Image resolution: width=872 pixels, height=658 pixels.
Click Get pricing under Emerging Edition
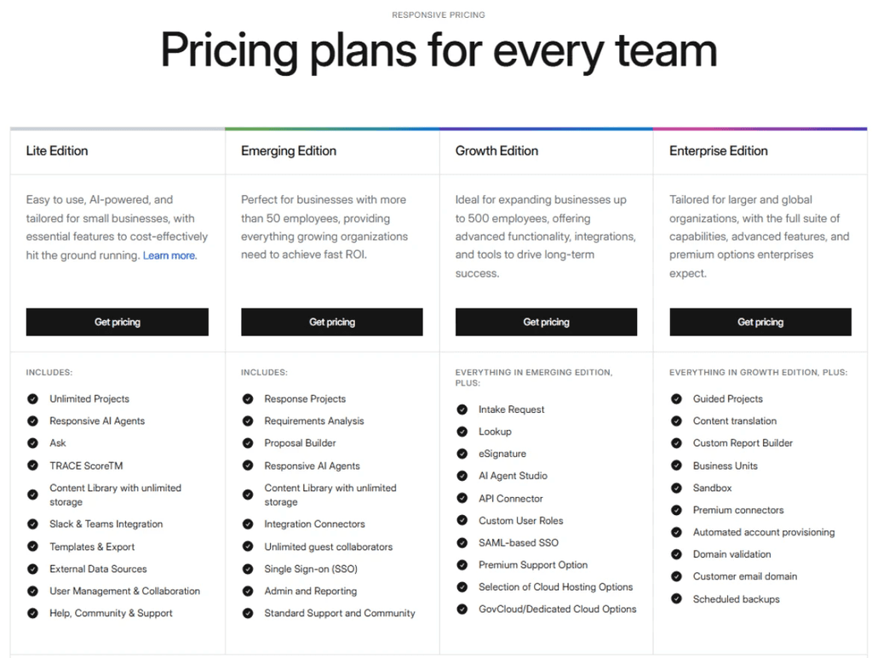331,322
